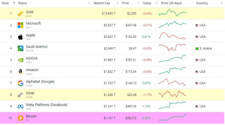
Task: Click the $182.63 Apple price
Action: 131,37
